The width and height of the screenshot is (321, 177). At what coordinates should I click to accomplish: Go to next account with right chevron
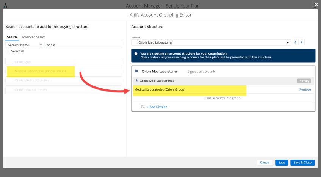(x=301, y=42)
